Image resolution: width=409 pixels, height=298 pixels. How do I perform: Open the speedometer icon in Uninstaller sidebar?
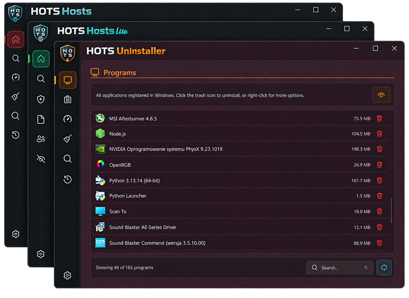[x=68, y=119]
